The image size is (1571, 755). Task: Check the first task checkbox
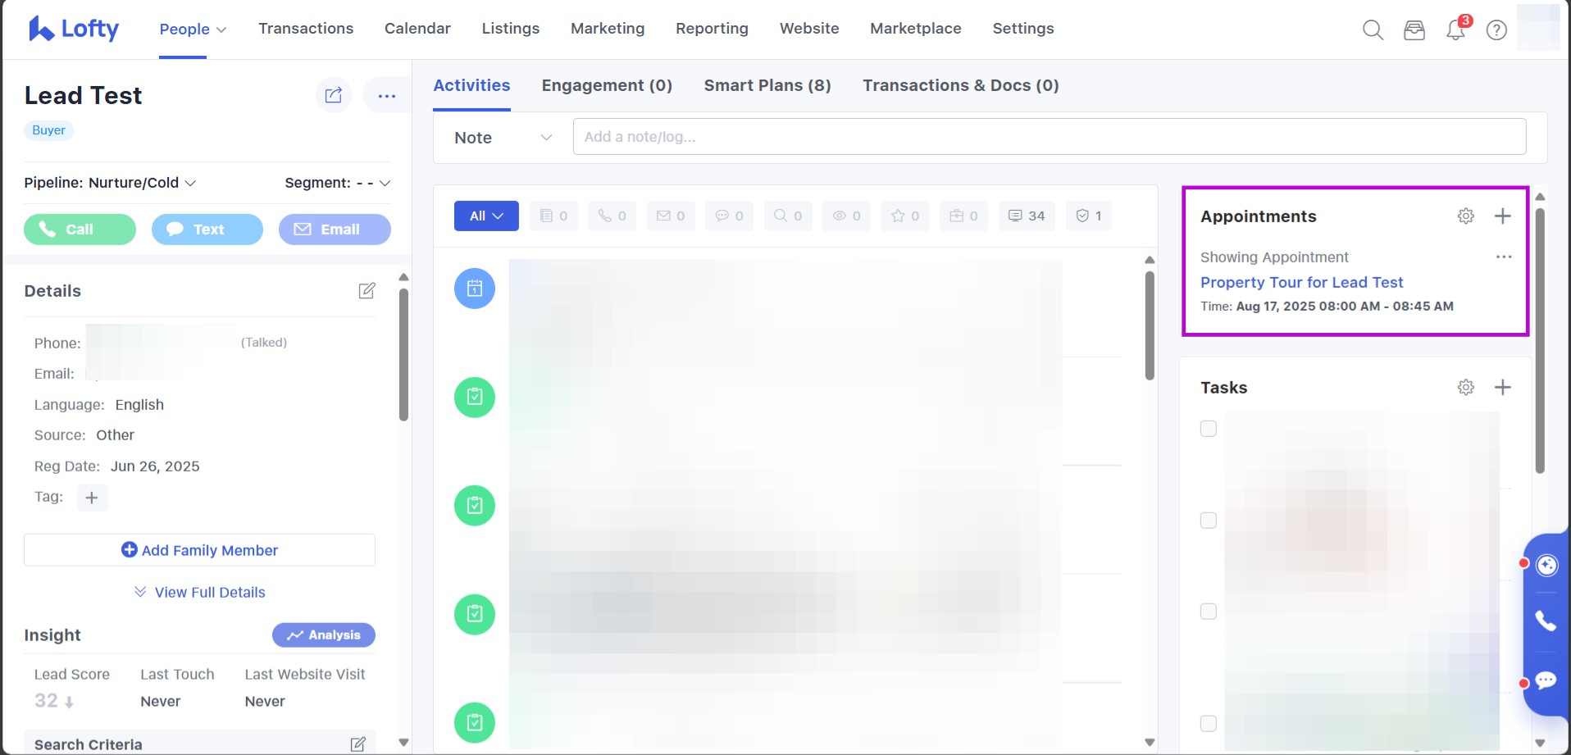(x=1209, y=429)
